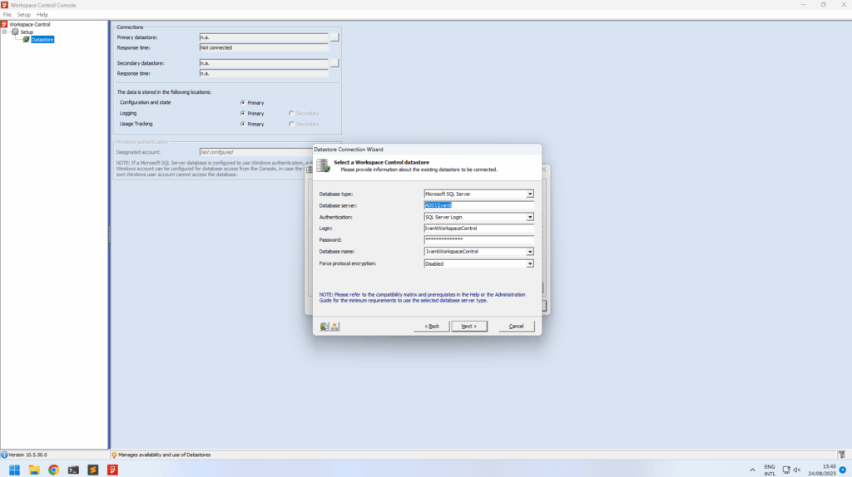Screen dimensions: 852x477
Task: Click the second icon at wizard bottom-left
Action: pyautogui.click(x=334, y=326)
